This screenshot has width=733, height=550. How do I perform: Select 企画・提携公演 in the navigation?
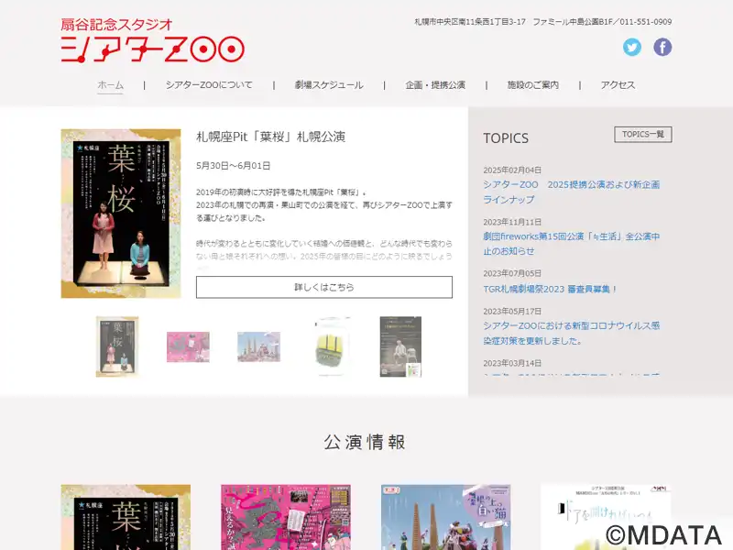[x=435, y=85]
